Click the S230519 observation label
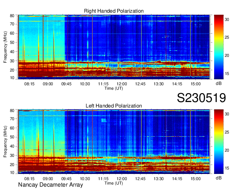Viewport: 233px width, 189px height. coord(201,98)
